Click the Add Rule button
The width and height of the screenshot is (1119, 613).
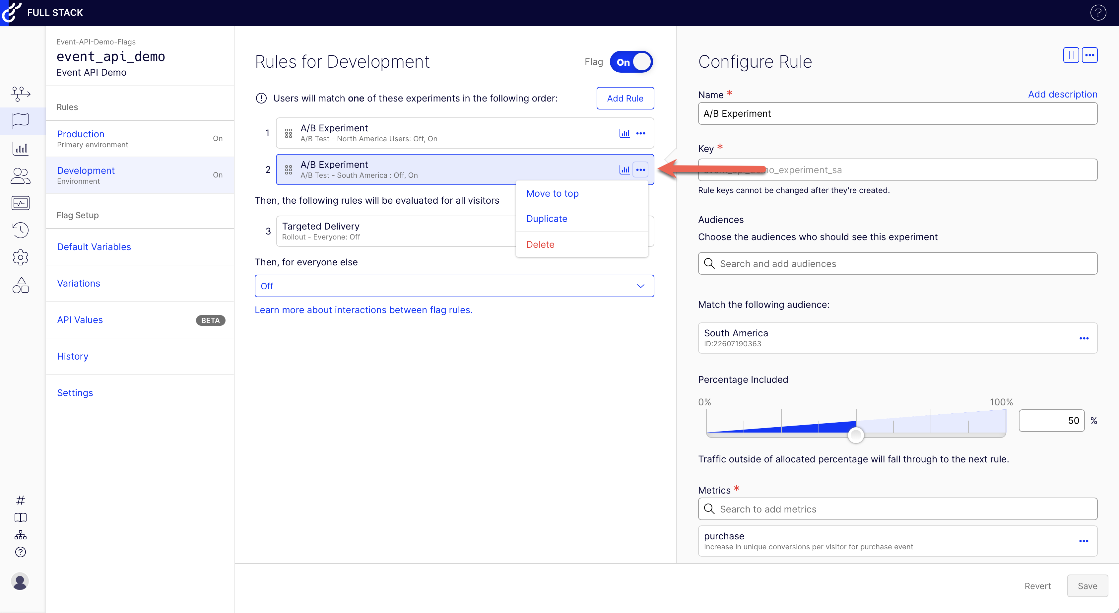[x=625, y=99]
